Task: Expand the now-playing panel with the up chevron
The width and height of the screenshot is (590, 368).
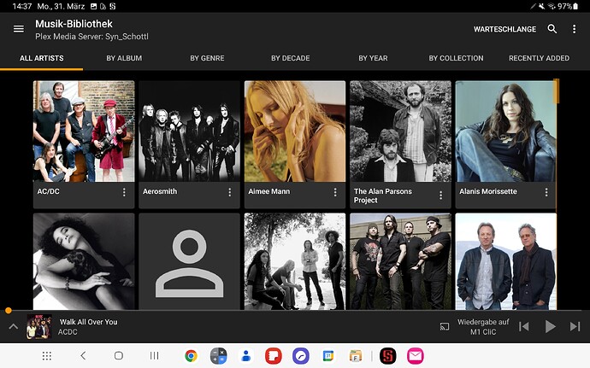Action: [x=13, y=326]
